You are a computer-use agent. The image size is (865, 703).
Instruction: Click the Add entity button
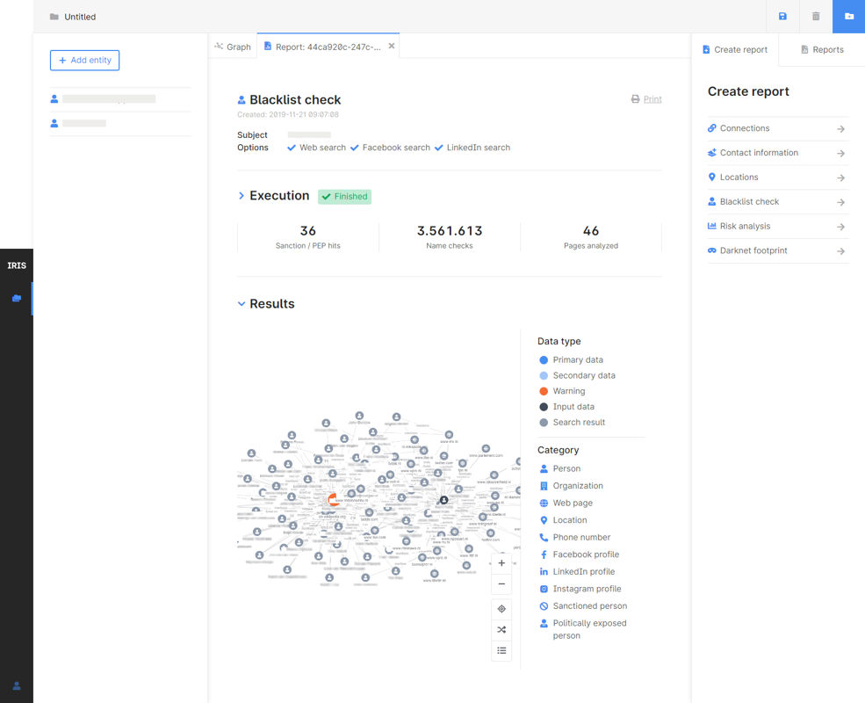click(x=84, y=60)
